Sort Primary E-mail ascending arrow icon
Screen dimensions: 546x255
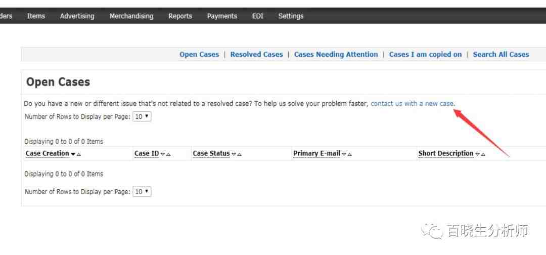pyautogui.click(x=350, y=154)
